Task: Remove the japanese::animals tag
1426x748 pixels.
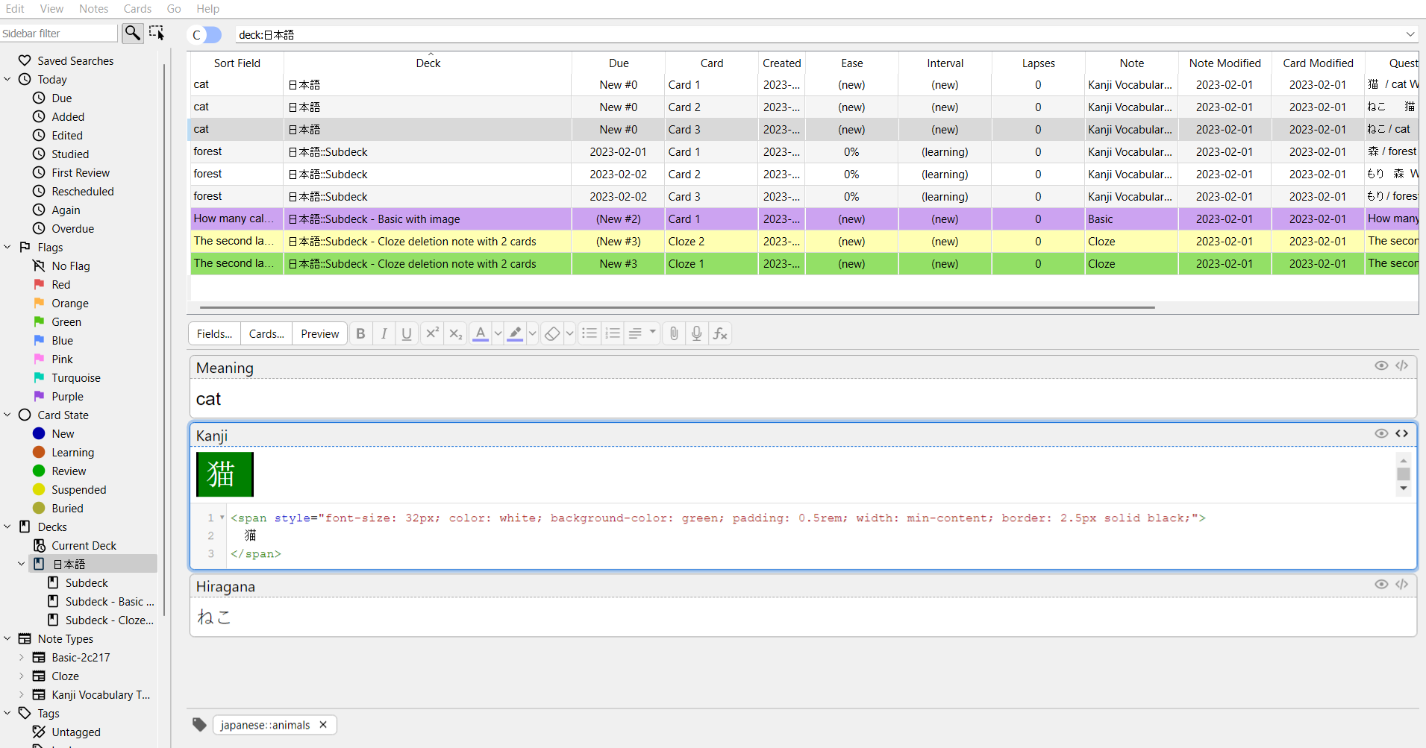Action: (x=323, y=725)
